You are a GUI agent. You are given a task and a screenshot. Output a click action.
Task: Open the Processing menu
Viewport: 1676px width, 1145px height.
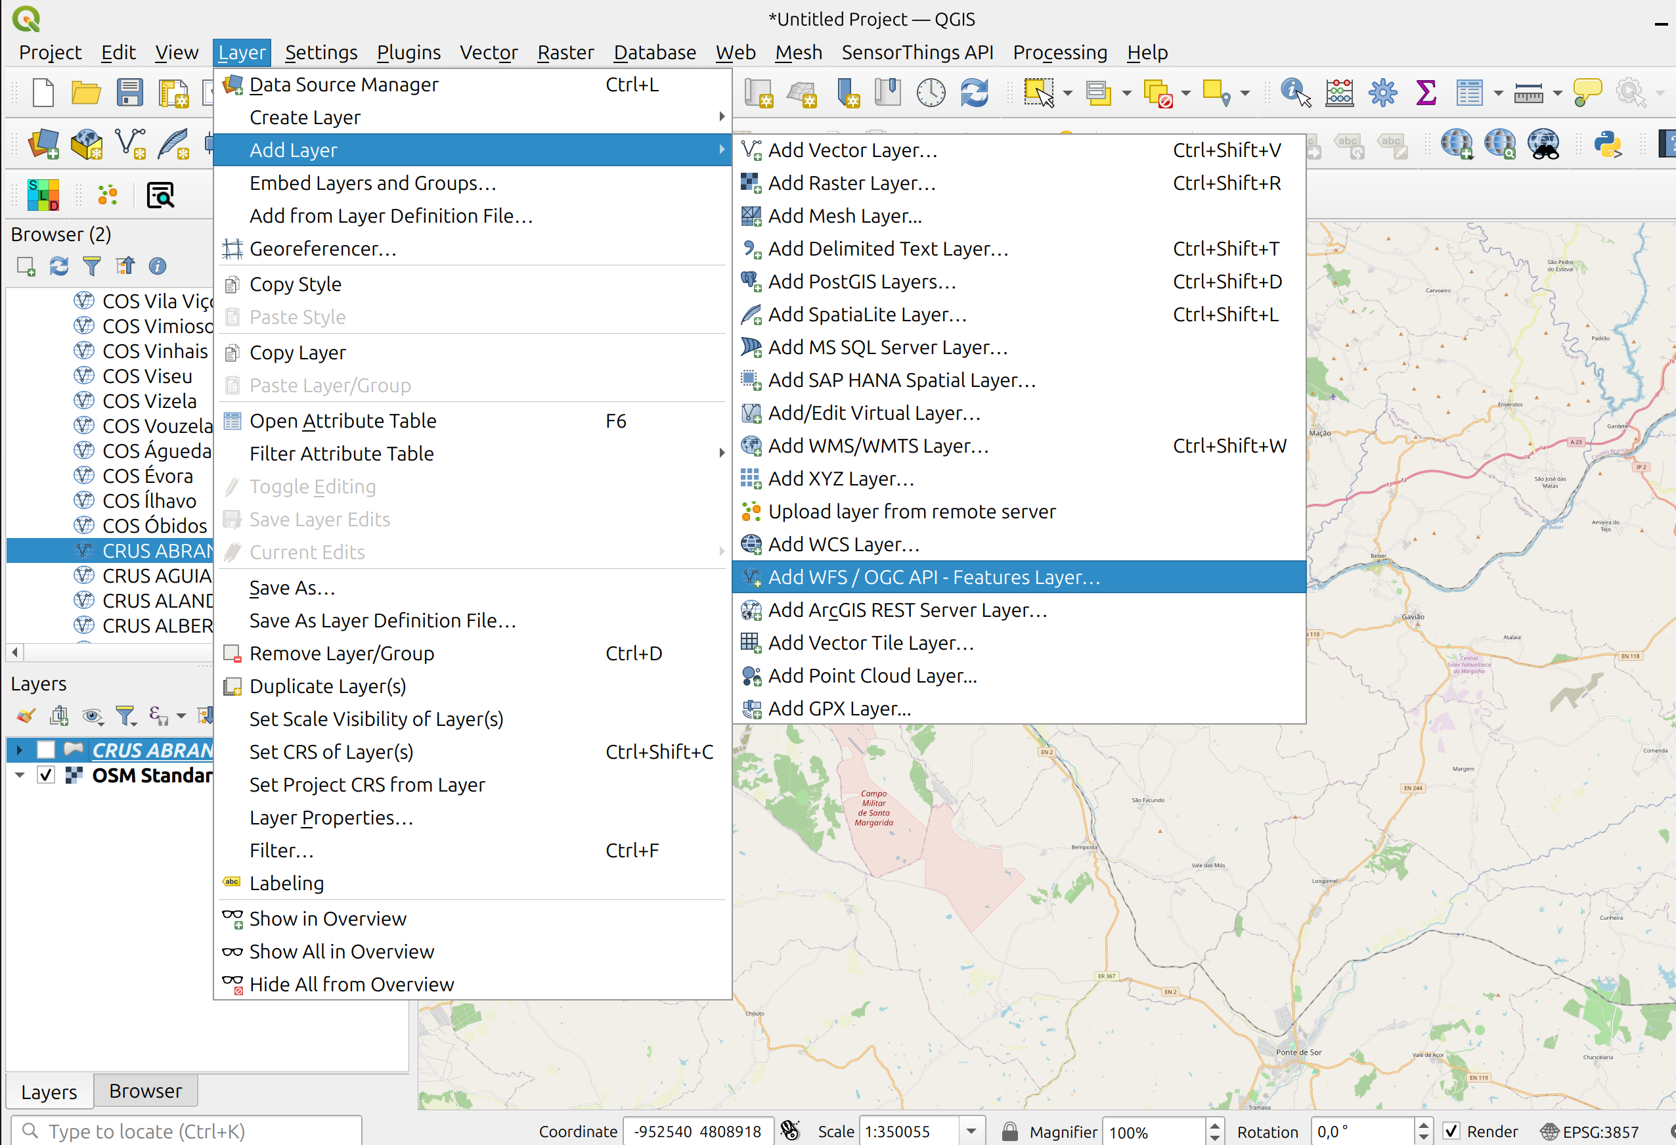(x=1059, y=52)
